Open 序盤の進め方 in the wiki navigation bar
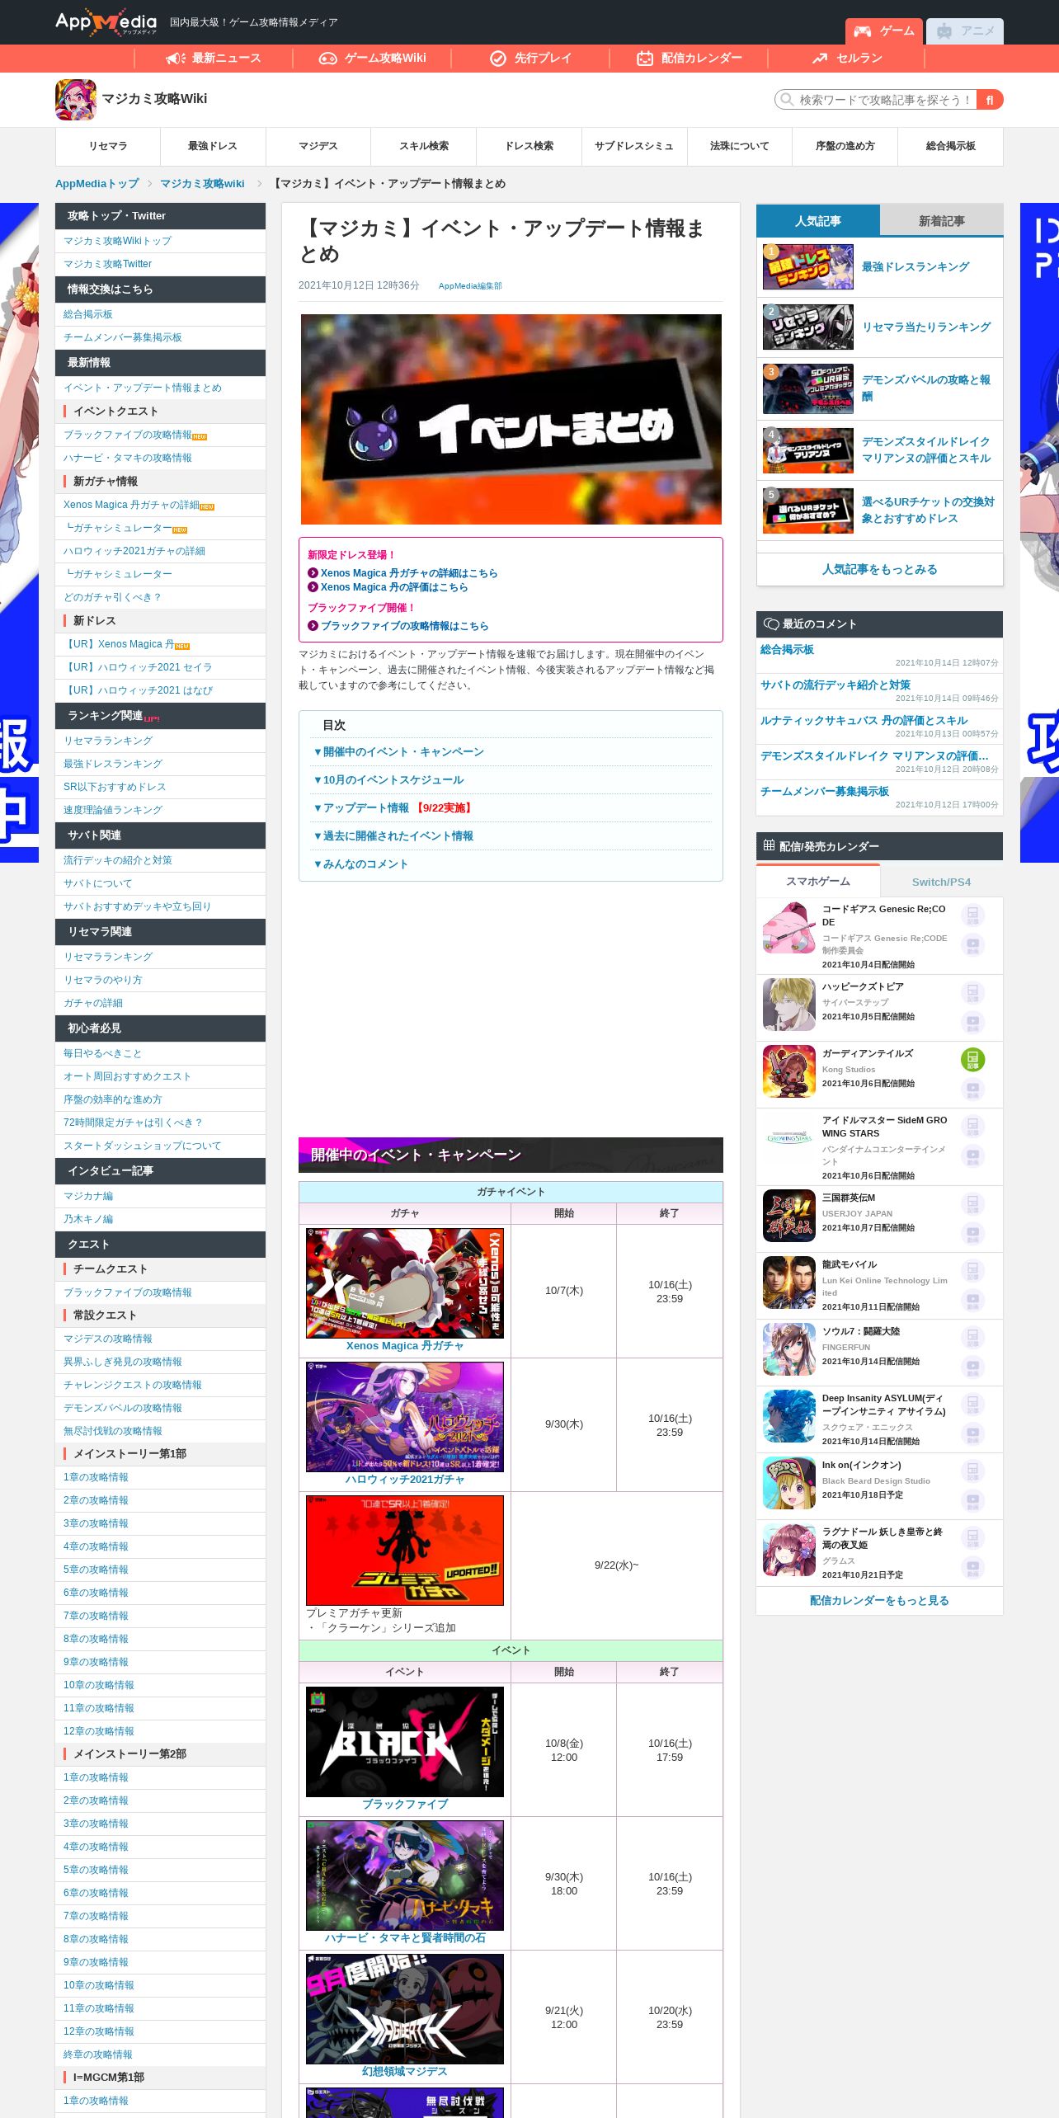Image resolution: width=1059 pixels, height=2118 pixels. tap(845, 146)
